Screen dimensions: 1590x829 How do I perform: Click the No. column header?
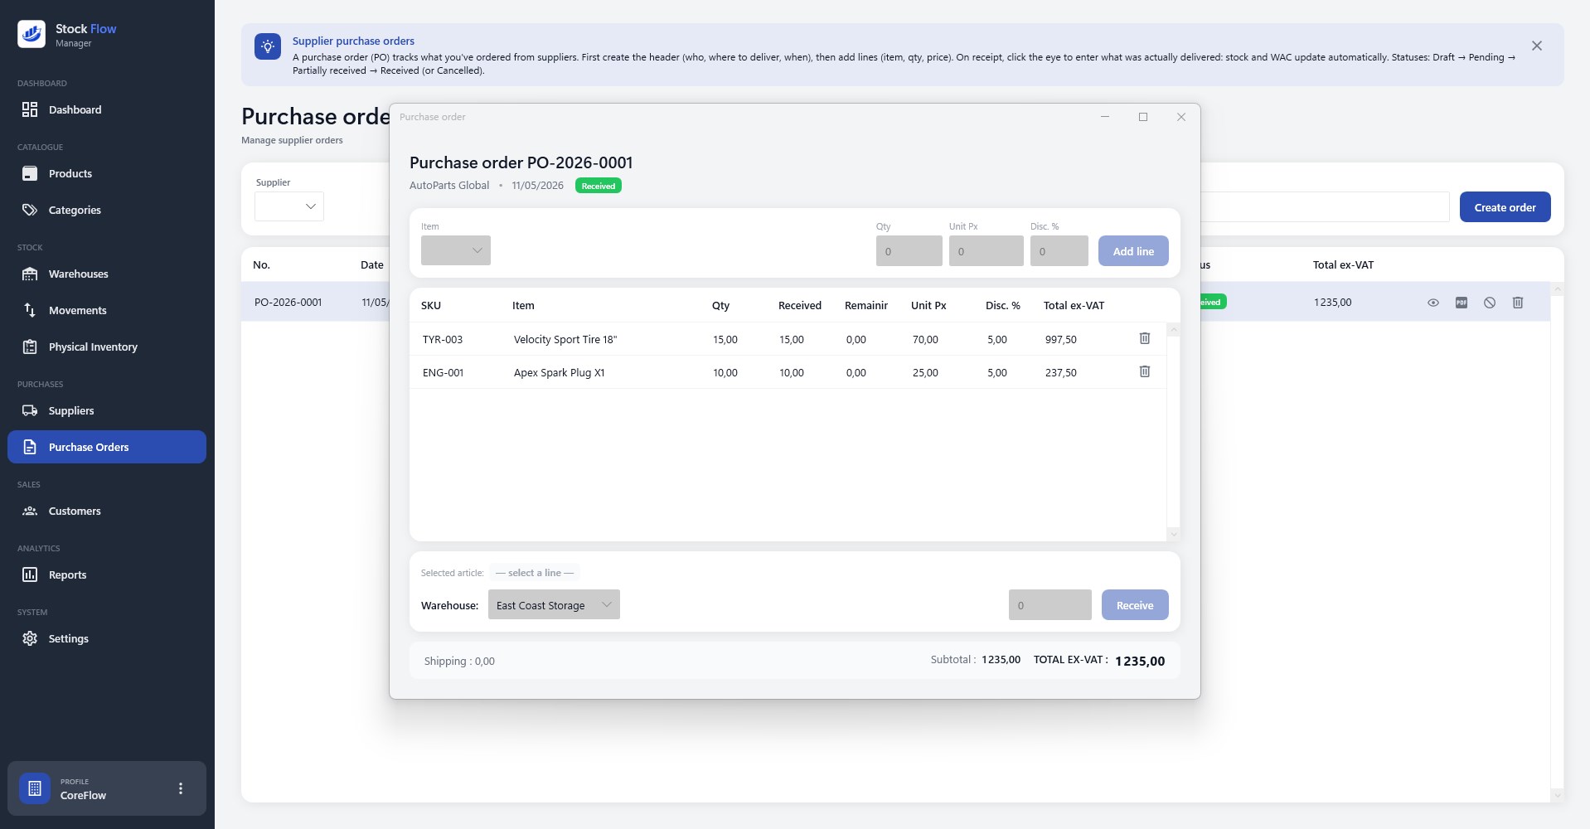tap(261, 264)
